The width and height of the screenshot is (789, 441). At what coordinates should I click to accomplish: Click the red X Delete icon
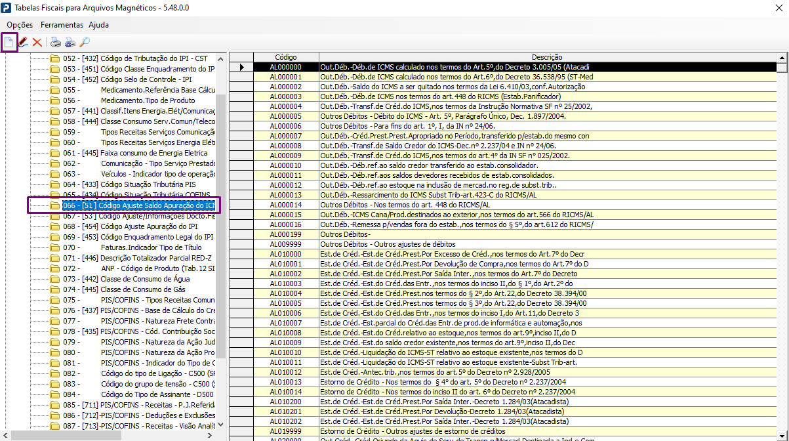click(x=37, y=43)
